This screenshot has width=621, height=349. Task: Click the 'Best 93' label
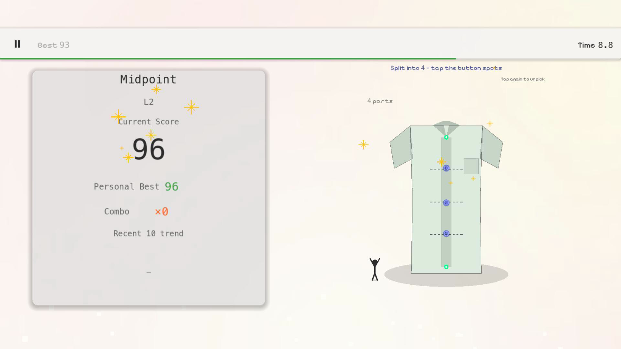click(53, 45)
